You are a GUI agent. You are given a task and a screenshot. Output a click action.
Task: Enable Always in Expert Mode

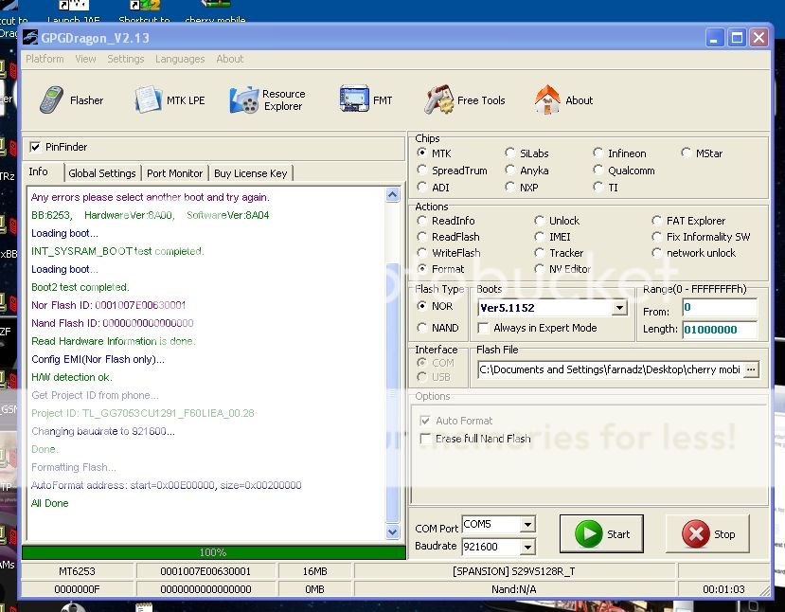tap(484, 328)
